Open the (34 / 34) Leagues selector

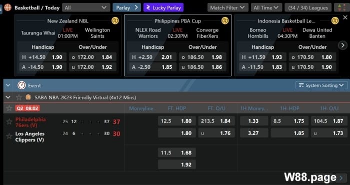pos(308,7)
